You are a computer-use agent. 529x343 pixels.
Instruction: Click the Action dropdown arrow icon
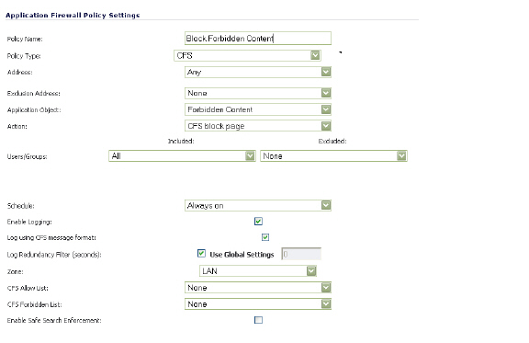coord(326,126)
